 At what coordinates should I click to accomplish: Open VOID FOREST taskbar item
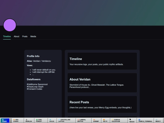[x=41, y=121]
